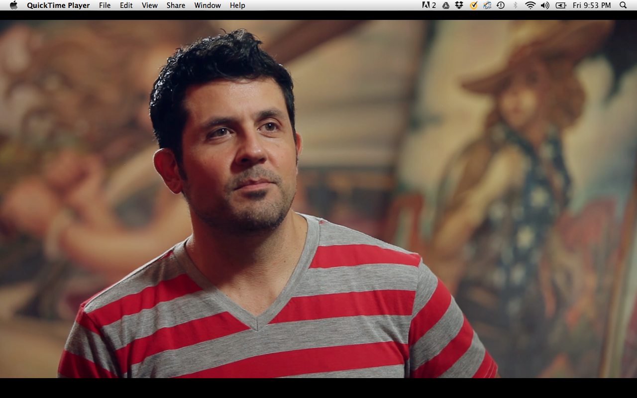Open the Apple menu
The height and width of the screenshot is (398, 637).
pos(13,5)
